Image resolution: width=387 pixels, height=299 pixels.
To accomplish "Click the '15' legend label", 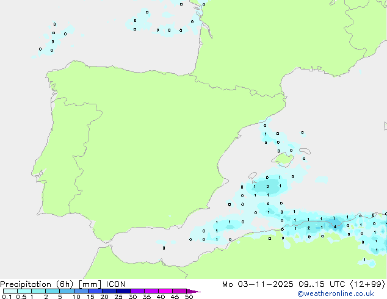I will coord(90,297).
